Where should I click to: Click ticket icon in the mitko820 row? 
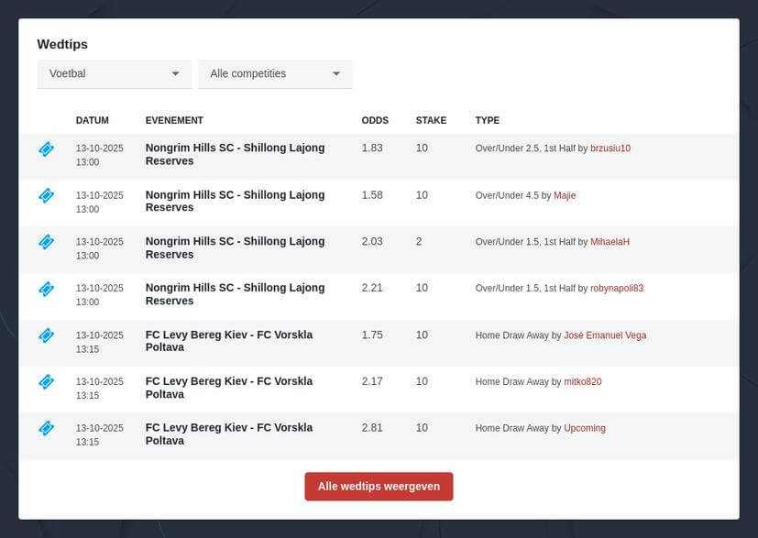[46, 381]
